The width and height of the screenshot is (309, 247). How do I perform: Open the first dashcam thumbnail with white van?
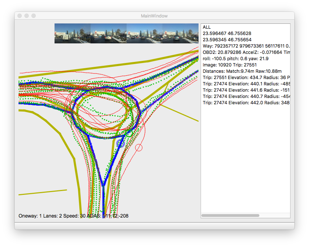tap(72, 34)
